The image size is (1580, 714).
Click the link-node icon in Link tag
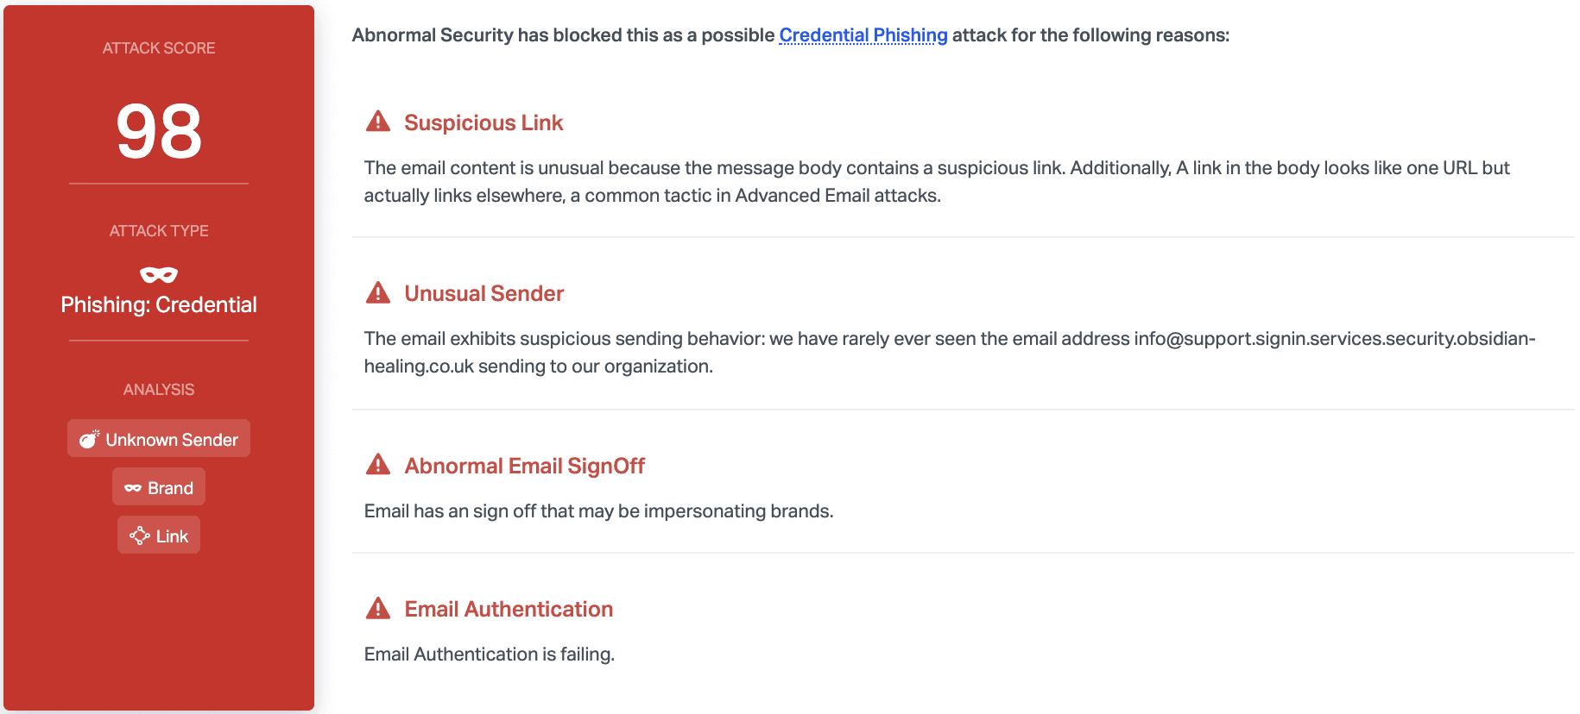click(139, 535)
